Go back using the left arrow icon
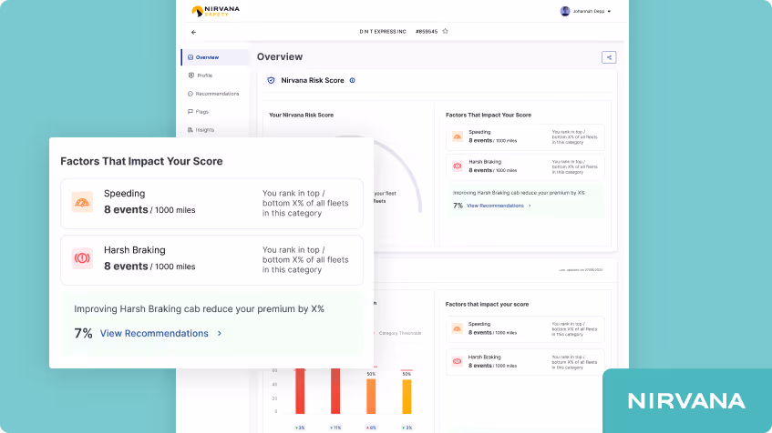Viewport: 772px width, 433px height. [193, 32]
